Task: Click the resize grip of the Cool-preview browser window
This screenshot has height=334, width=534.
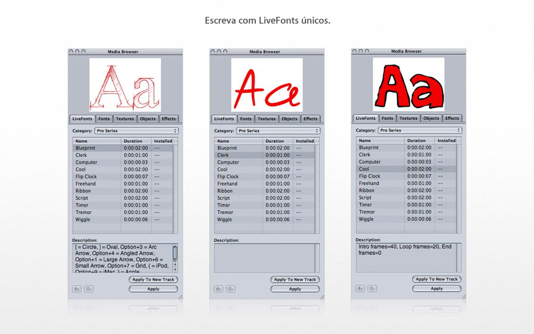Action: pos(463,296)
